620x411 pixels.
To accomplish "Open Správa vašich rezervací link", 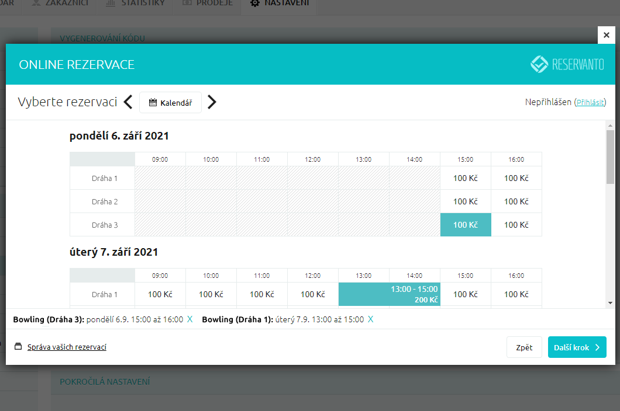I will click(x=67, y=347).
